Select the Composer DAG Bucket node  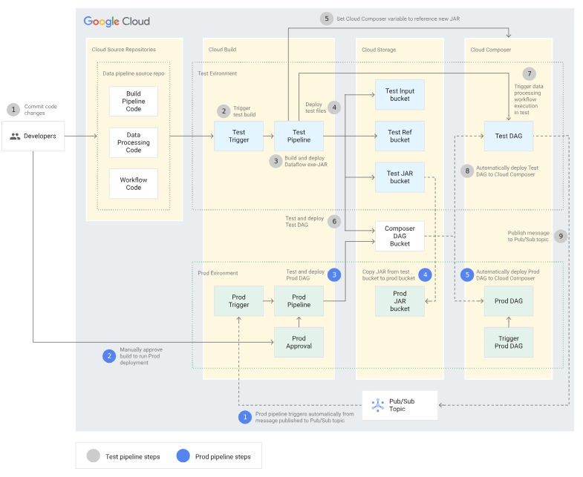pos(400,236)
